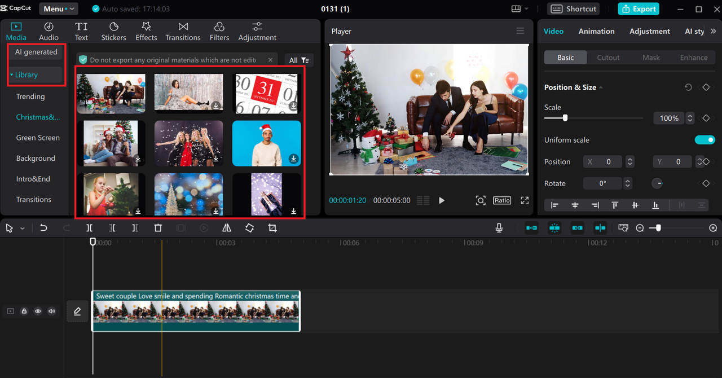Open the layout dropdown in title bar
Viewport: 722px width, 378px height.
[520, 9]
